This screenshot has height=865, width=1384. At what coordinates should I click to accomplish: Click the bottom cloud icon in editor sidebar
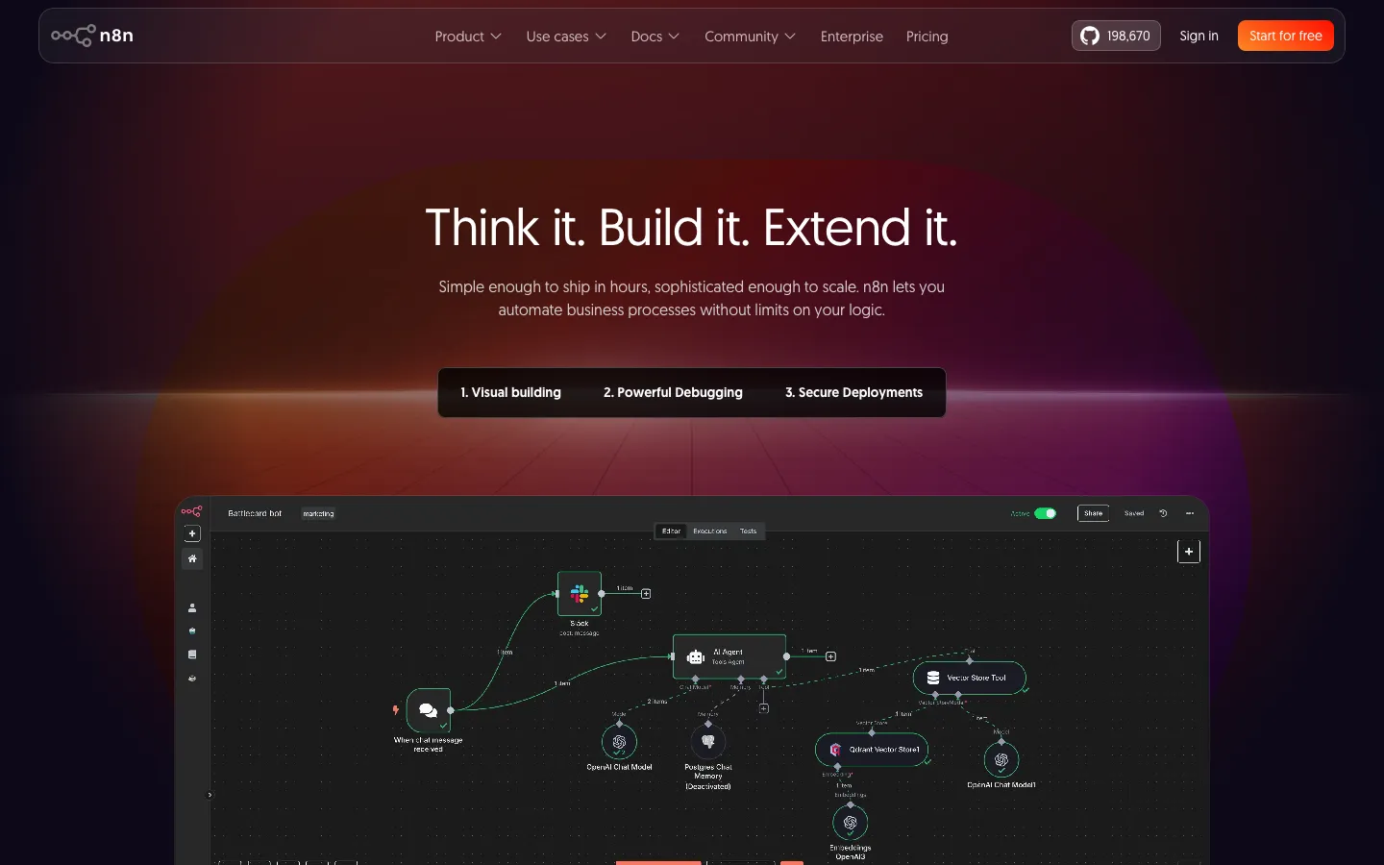pos(192,679)
